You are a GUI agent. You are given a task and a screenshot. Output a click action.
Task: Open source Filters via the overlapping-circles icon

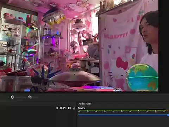click(30, 97)
